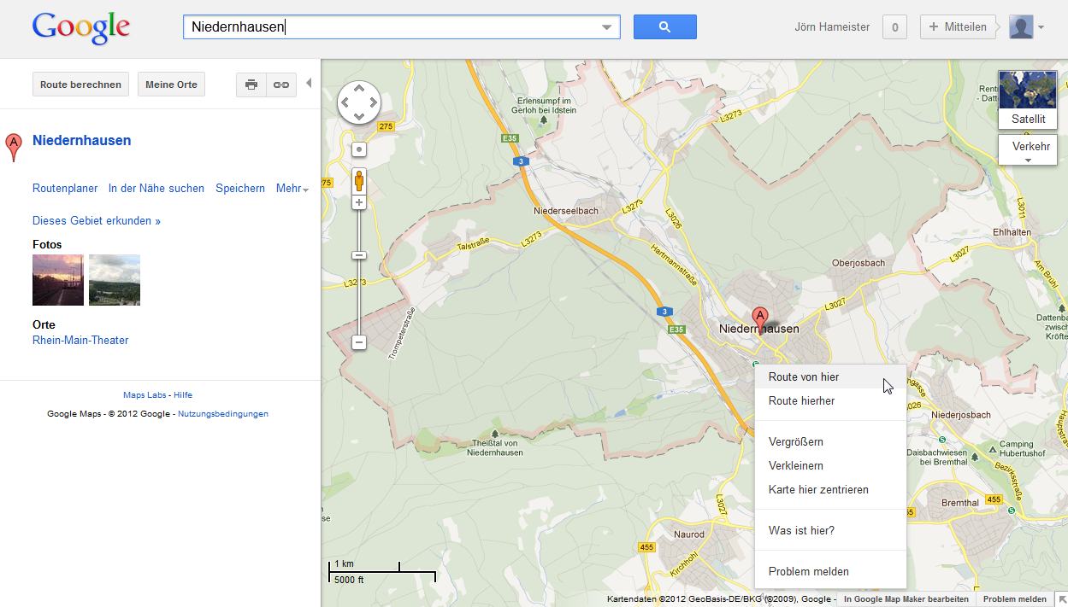Image resolution: width=1068 pixels, height=607 pixels.
Task: Open the search box suggestions dropdown arrow
Action: click(607, 27)
